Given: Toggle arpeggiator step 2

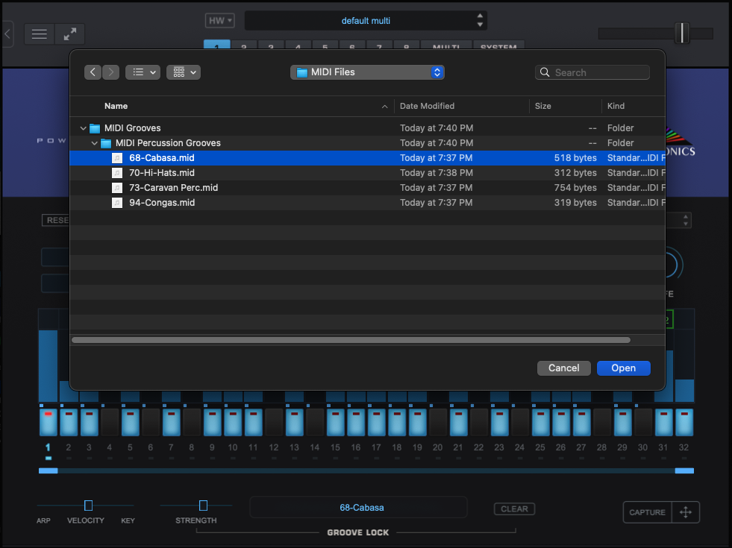Looking at the screenshot, I should (69, 422).
